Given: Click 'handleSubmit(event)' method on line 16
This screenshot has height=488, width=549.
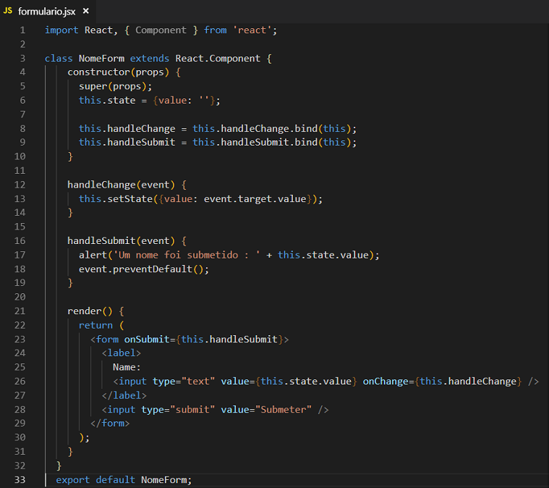Looking at the screenshot, I should [121, 241].
